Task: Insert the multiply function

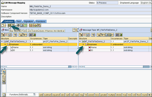Action: click(x=111, y=95)
